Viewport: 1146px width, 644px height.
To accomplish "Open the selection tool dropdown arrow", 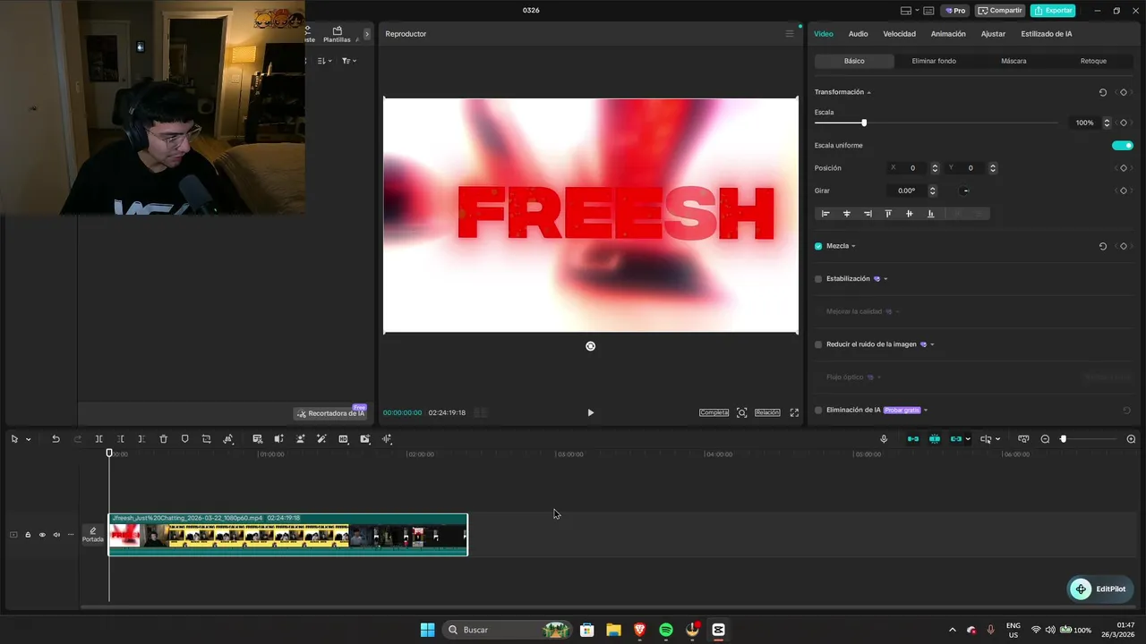I will [28, 439].
